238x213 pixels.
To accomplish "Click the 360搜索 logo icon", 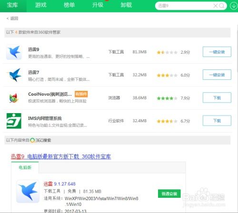I will point(32,140).
